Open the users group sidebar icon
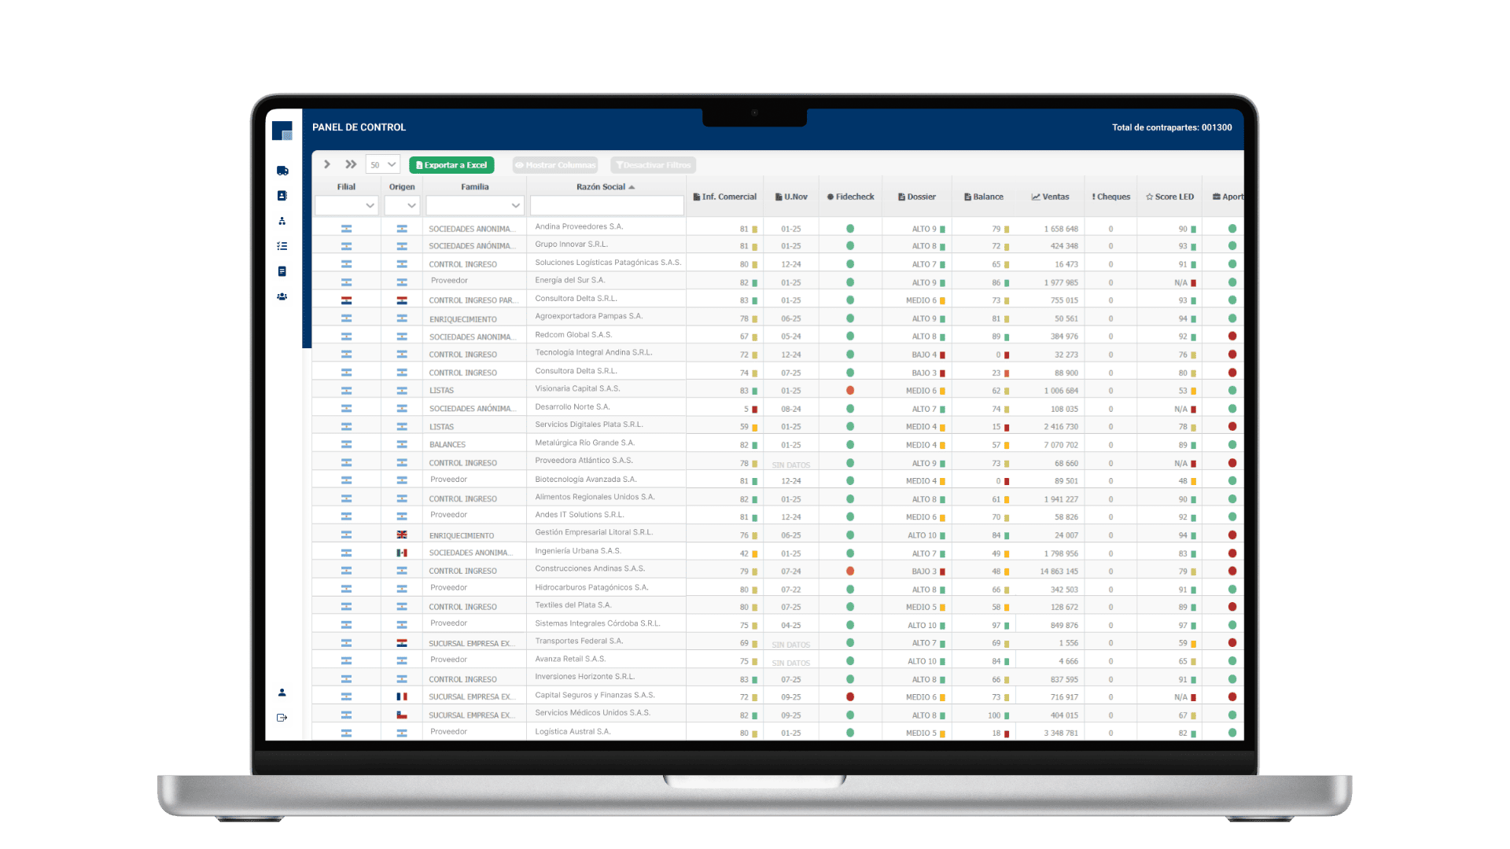1510x849 pixels. point(282,296)
